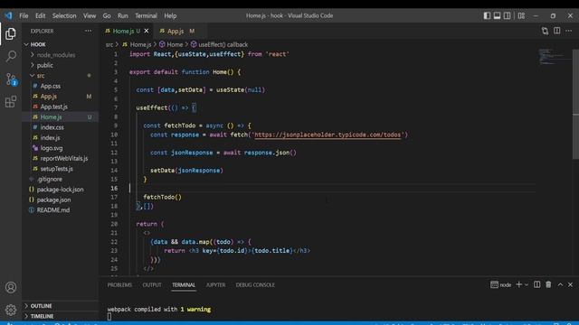Screen dimensions: 579x325
Task: Open Explorer Views and More Actions ellipsis
Action: point(89,31)
